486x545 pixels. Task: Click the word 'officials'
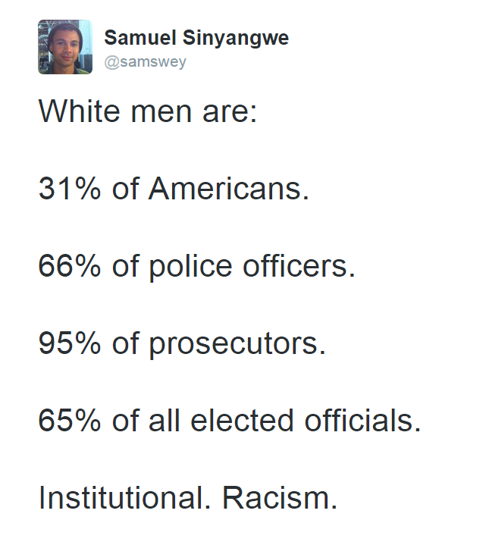(x=359, y=421)
